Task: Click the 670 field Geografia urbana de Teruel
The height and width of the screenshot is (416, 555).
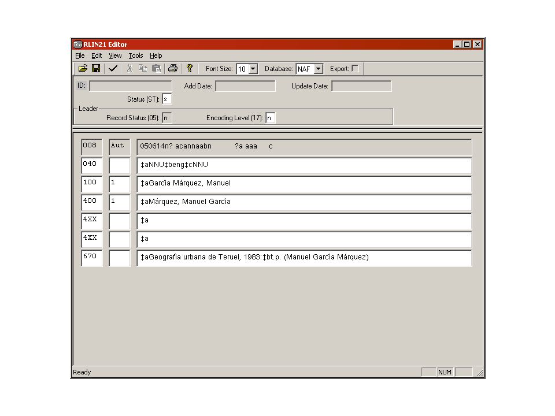Action: [x=304, y=258]
